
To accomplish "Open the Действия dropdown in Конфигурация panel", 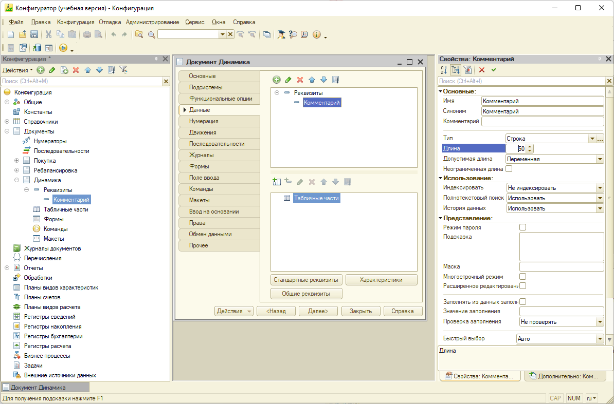I will coord(17,70).
